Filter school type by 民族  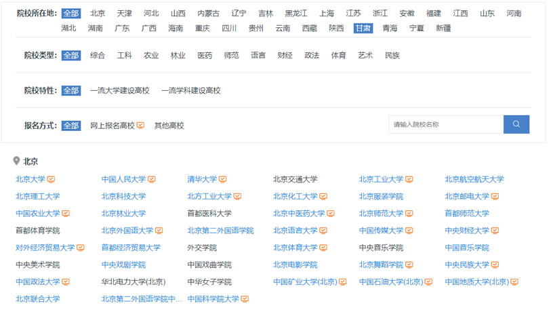tap(392, 56)
